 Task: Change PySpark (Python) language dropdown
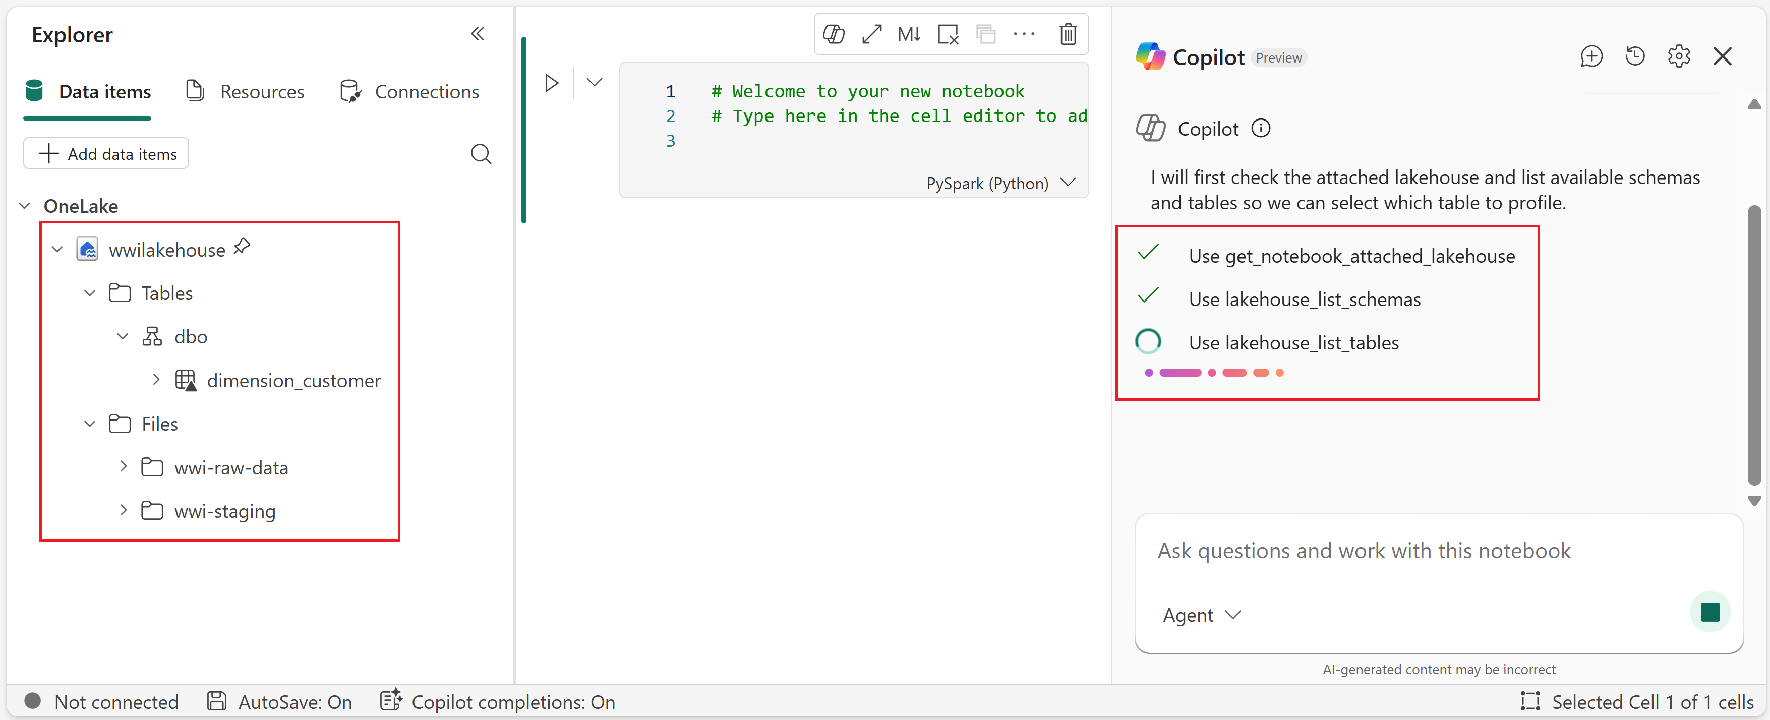(1000, 183)
